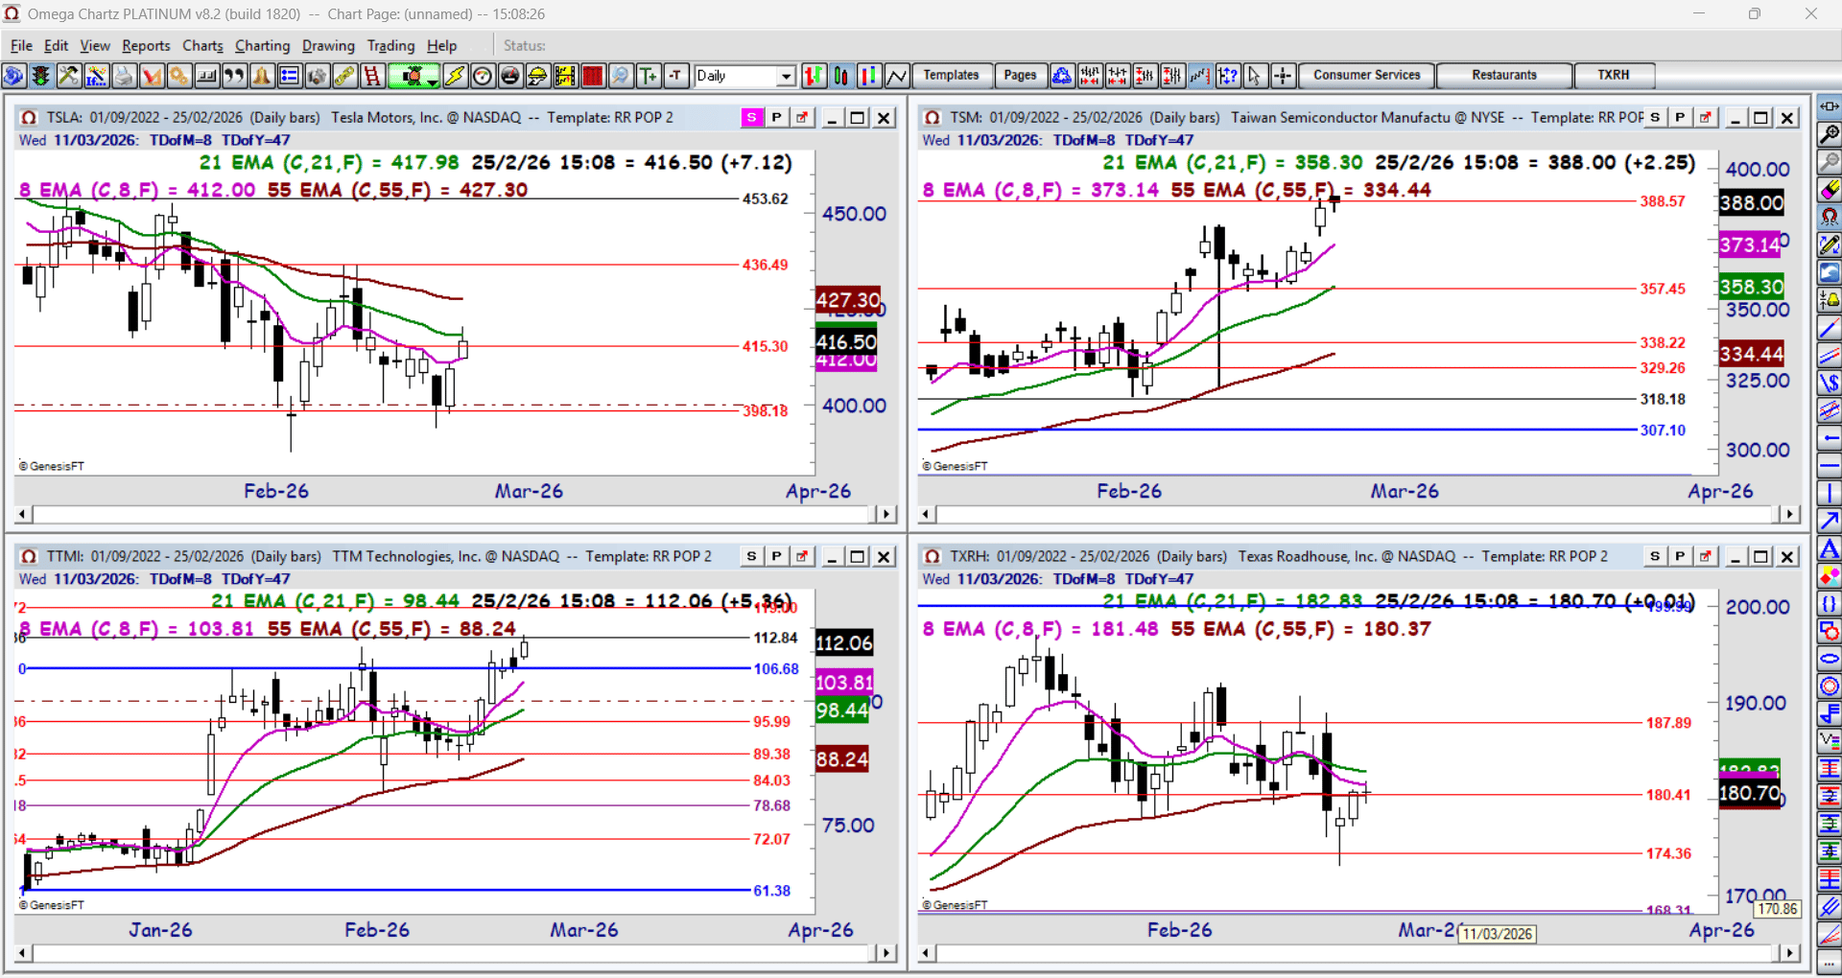Click right scroll arrow on TSM chart
Viewport: 1842px width, 978px height.
click(1789, 514)
